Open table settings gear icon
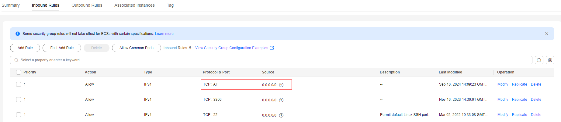The image size is (561, 122). (x=550, y=60)
